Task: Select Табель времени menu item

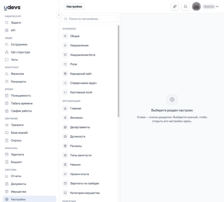Action: [x=29, y=103]
